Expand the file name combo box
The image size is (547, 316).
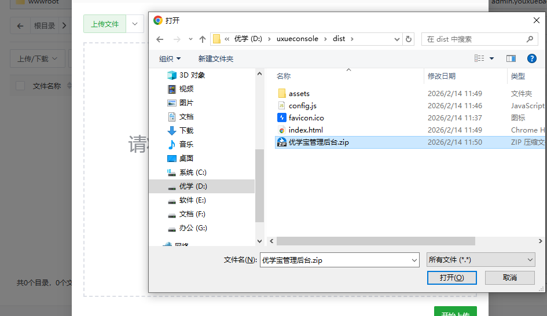pos(414,260)
